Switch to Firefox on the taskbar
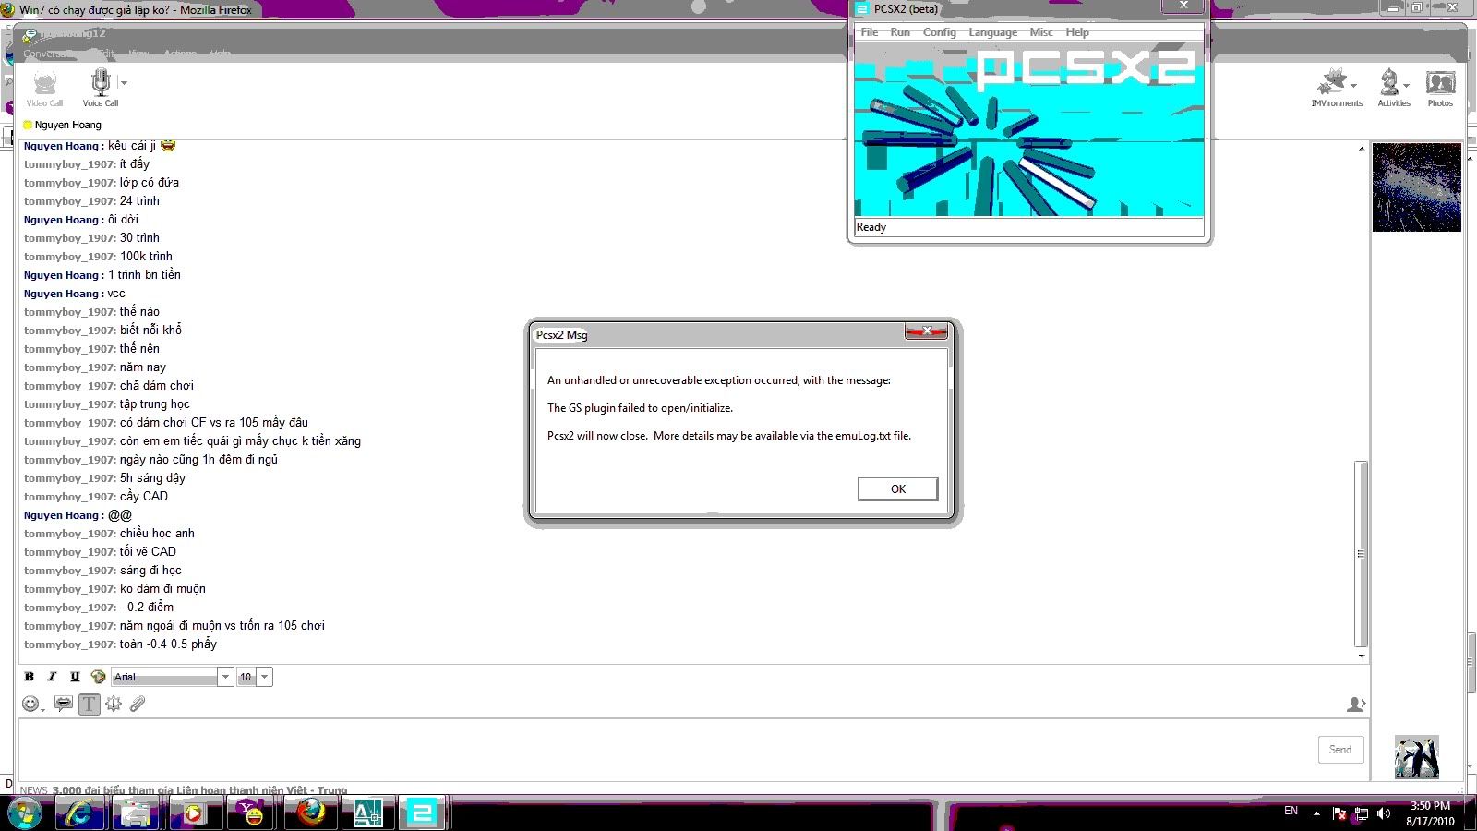The width and height of the screenshot is (1477, 831). pyautogui.click(x=311, y=813)
